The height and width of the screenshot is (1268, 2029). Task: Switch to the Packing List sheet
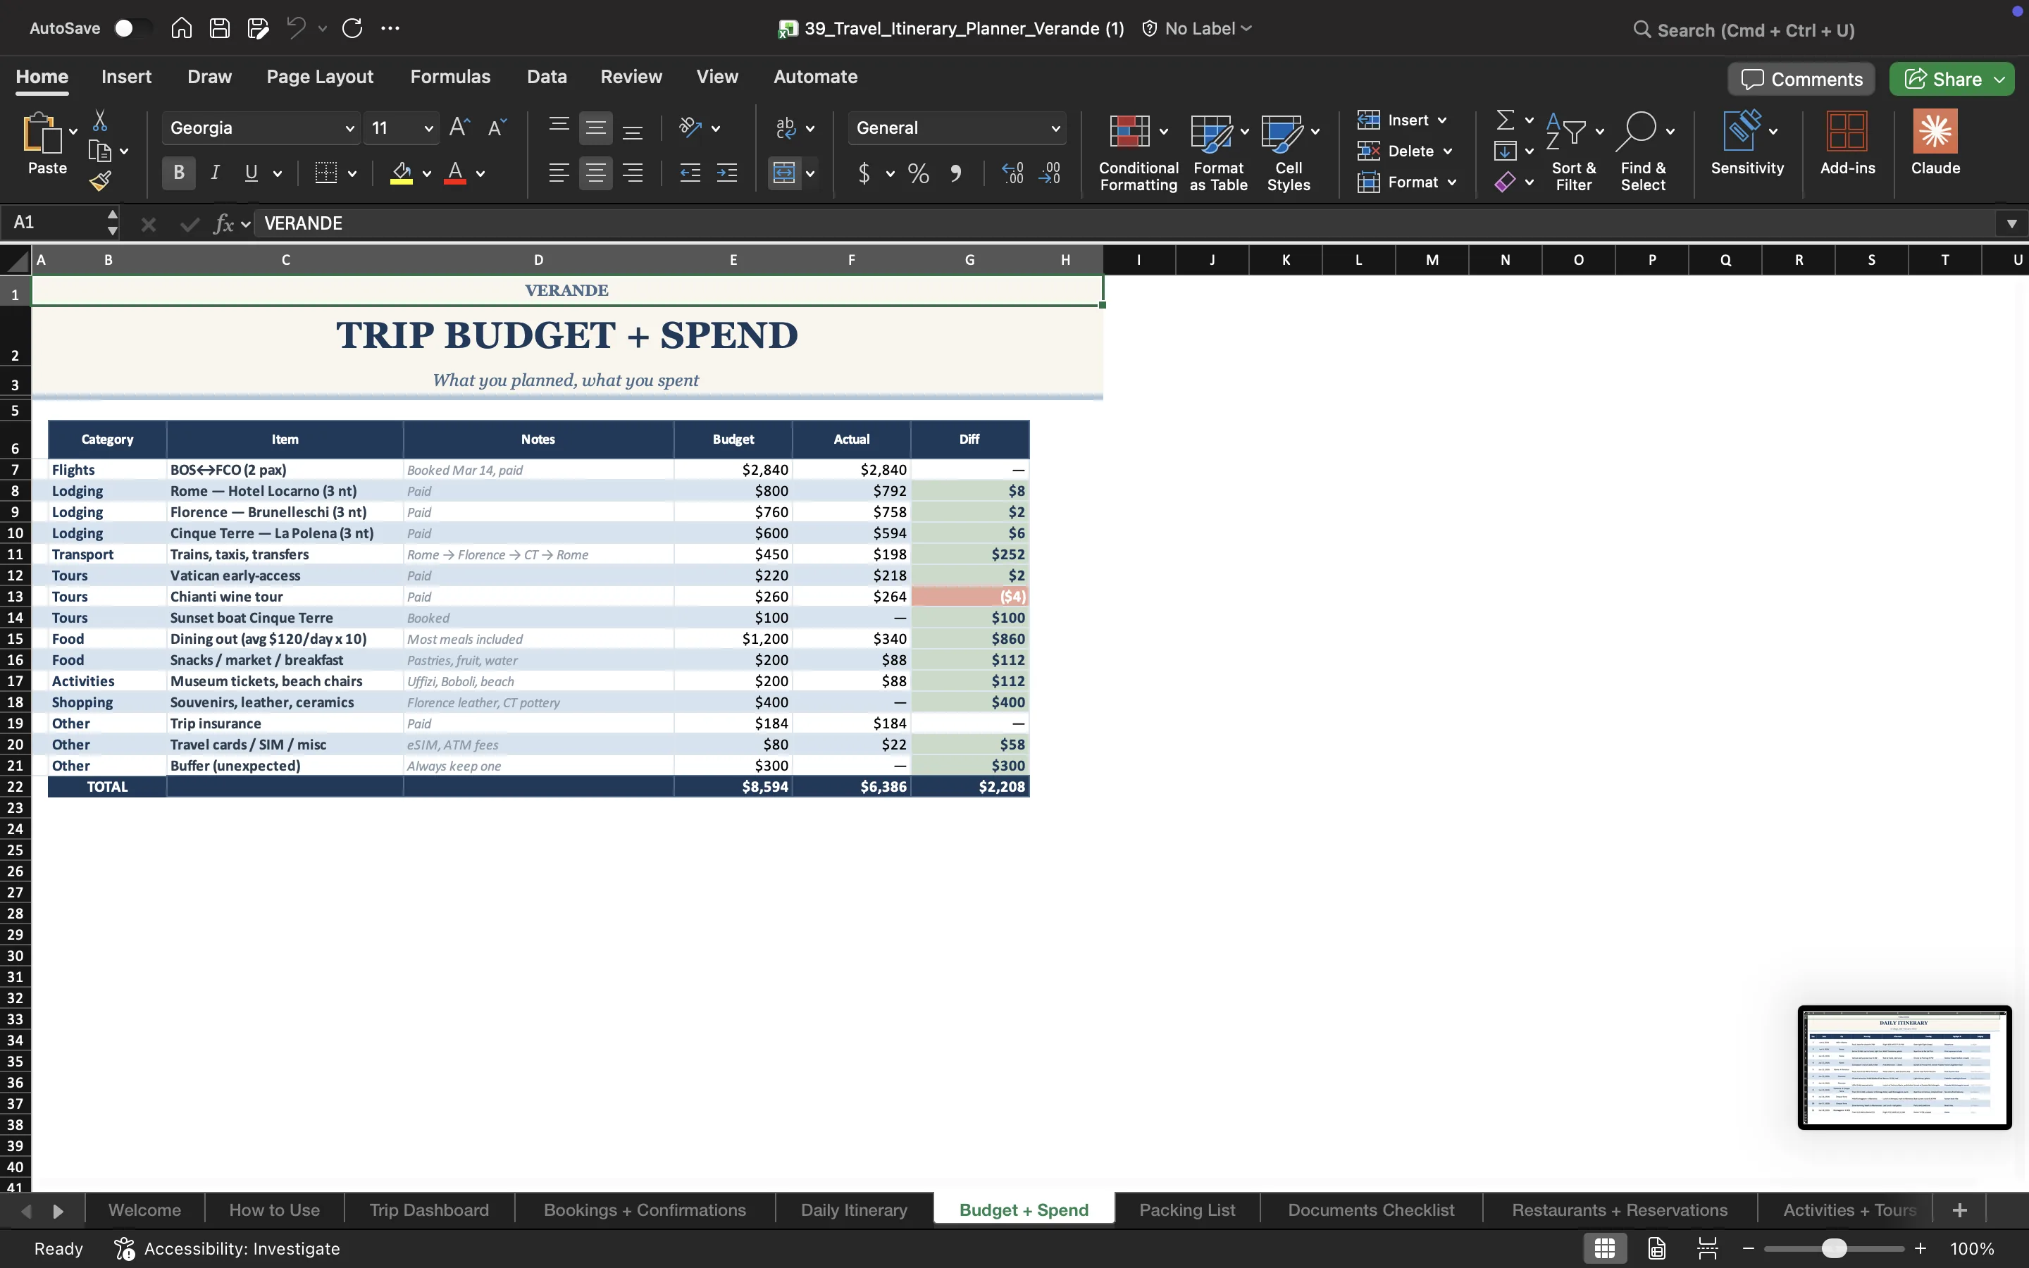[1187, 1210]
